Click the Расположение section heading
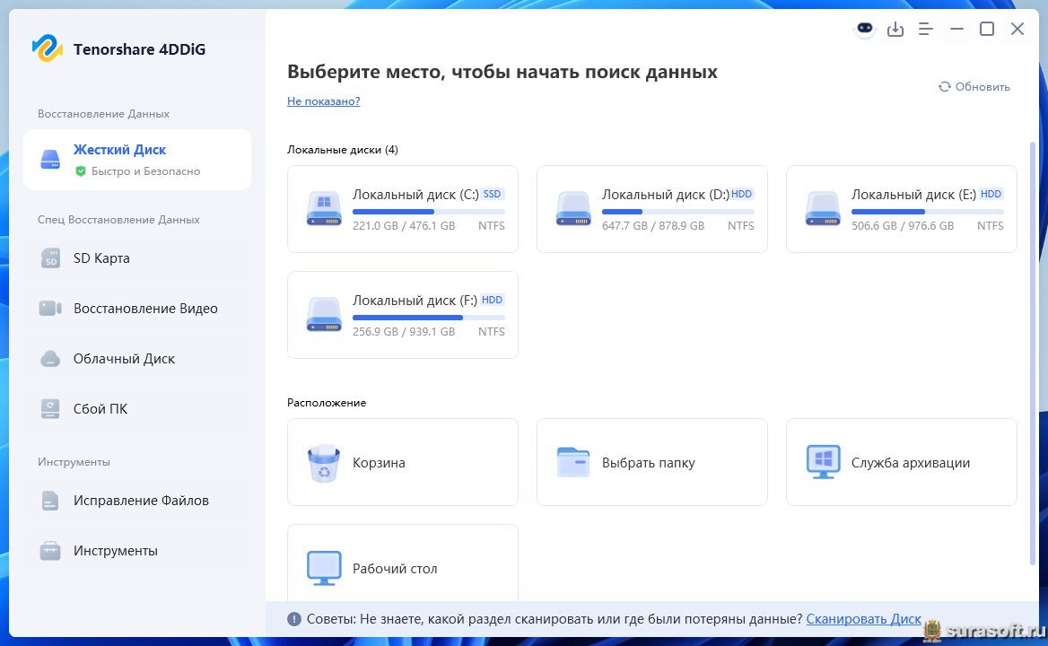The width and height of the screenshot is (1048, 646). [x=327, y=403]
